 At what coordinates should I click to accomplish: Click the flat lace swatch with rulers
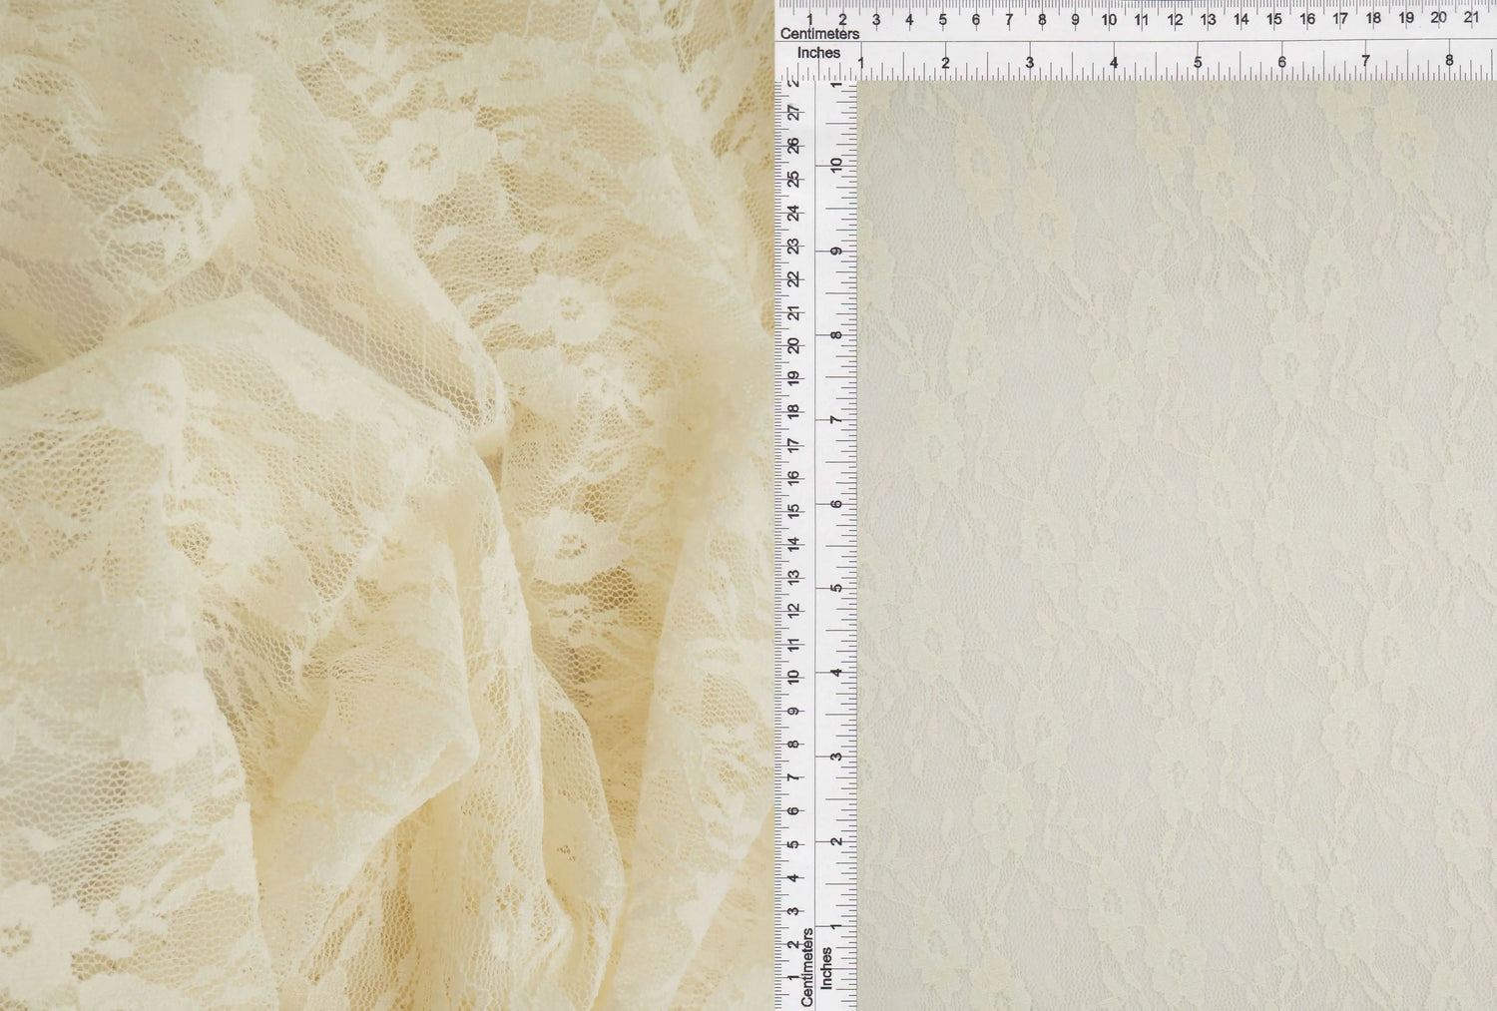[1176, 544]
